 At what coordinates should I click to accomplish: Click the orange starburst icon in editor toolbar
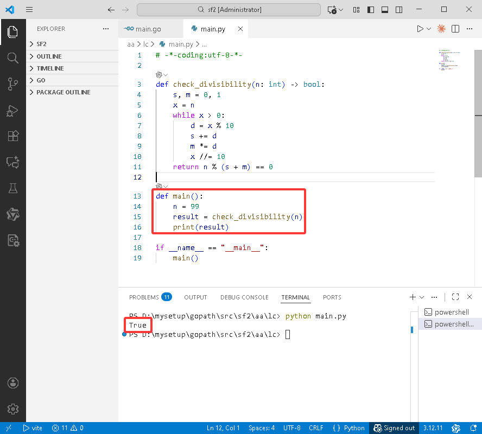(x=441, y=29)
